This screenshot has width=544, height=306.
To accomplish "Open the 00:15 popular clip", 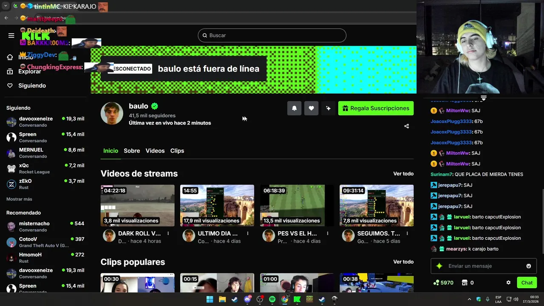I will pyautogui.click(x=217, y=283).
